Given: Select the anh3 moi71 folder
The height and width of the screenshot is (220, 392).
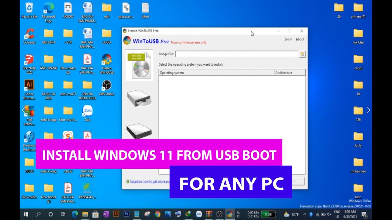Looking at the screenshot, I should click(68, 88).
